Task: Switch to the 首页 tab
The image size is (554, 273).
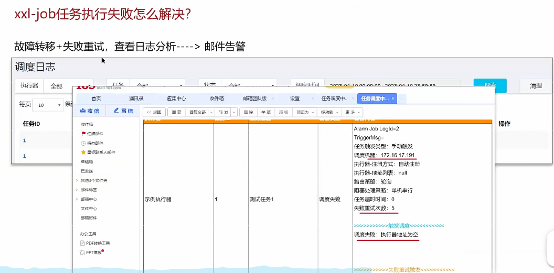Action: point(96,99)
